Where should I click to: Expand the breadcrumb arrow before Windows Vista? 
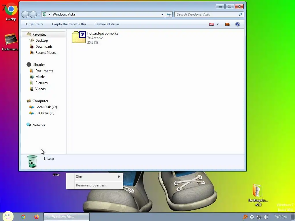click(50, 14)
